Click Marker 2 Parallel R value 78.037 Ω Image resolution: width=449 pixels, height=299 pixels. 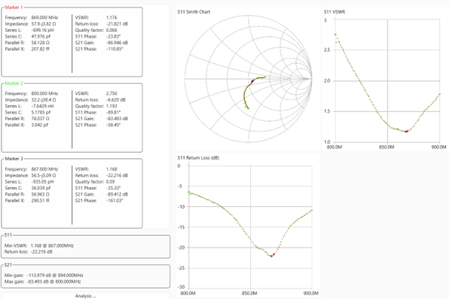pyautogui.click(x=40, y=119)
